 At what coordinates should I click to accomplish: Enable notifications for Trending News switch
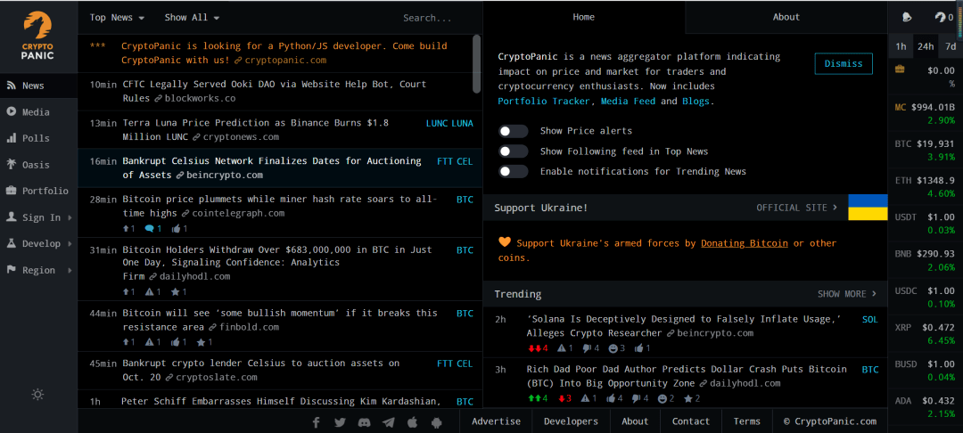click(x=513, y=171)
